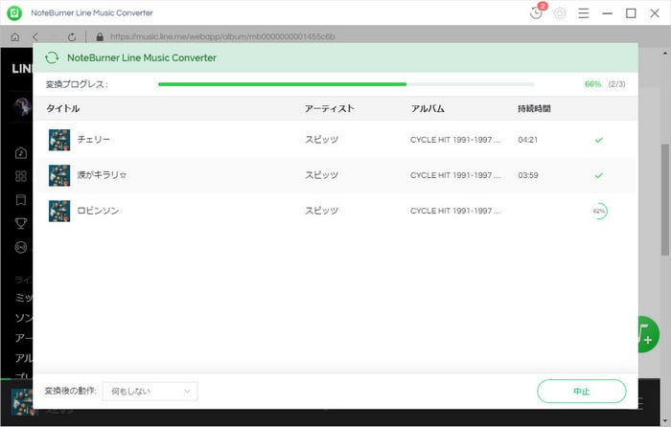Click the アルバム column header
The width and height of the screenshot is (671, 427).
428,108
